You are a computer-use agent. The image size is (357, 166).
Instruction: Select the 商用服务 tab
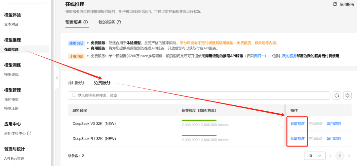[x=76, y=83]
